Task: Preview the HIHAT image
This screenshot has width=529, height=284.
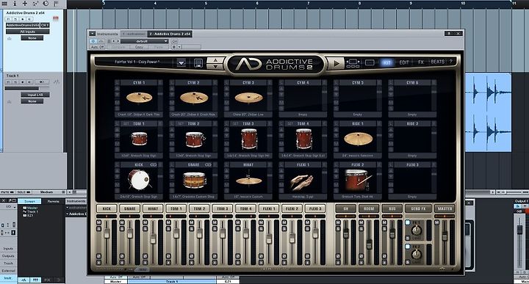Action: coord(248,180)
